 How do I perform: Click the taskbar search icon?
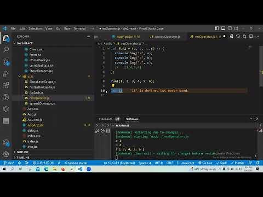click(x=12, y=169)
